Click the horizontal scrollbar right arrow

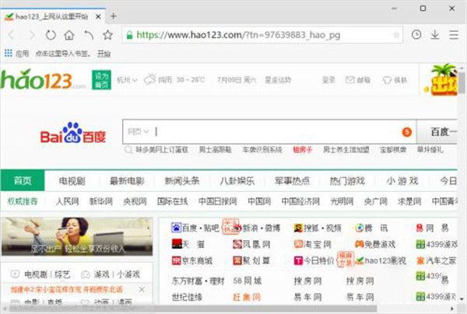pyautogui.click(x=452, y=309)
